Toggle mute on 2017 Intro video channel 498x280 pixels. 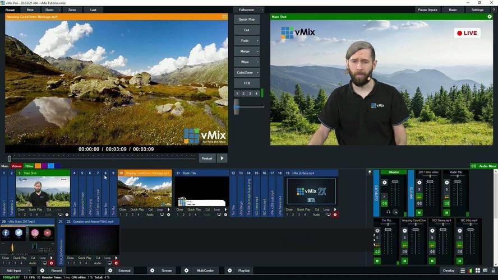419,204
